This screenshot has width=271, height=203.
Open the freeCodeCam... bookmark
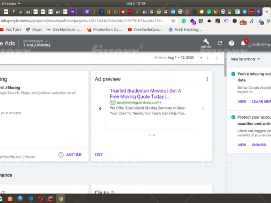[x=145, y=30]
